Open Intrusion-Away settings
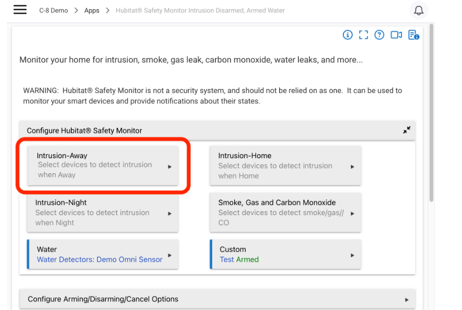 [103, 166]
